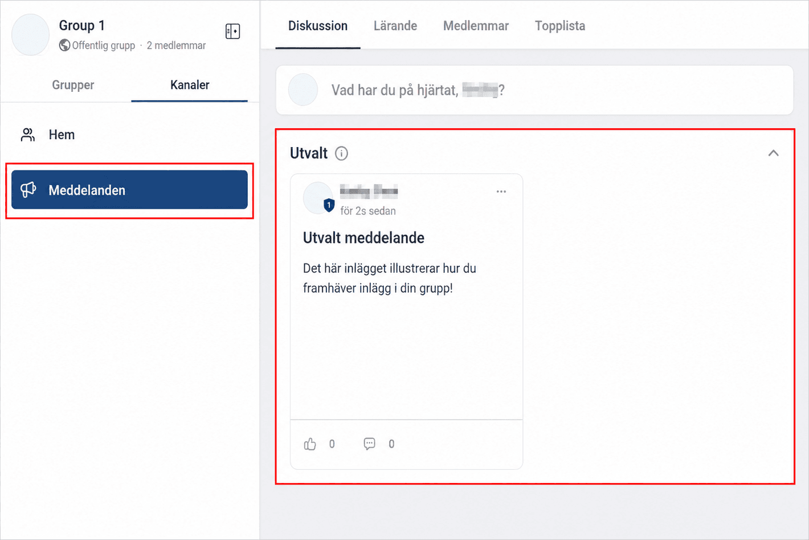Click the sidebar collapse panel icon
Image resolution: width=809 pixels, height=540 pixels.
click(x=232, y=31)
